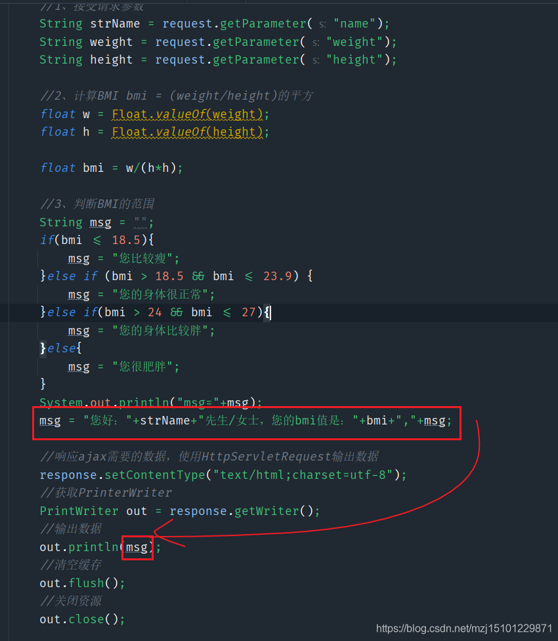Click the string "您比较瘦"
This screenshot has width=558, height=641.
(x=142, y=258)
